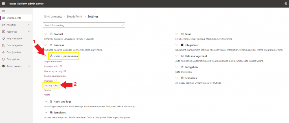Expand the Data management chevron
This screenshot has width=289, height=123.
177,56
